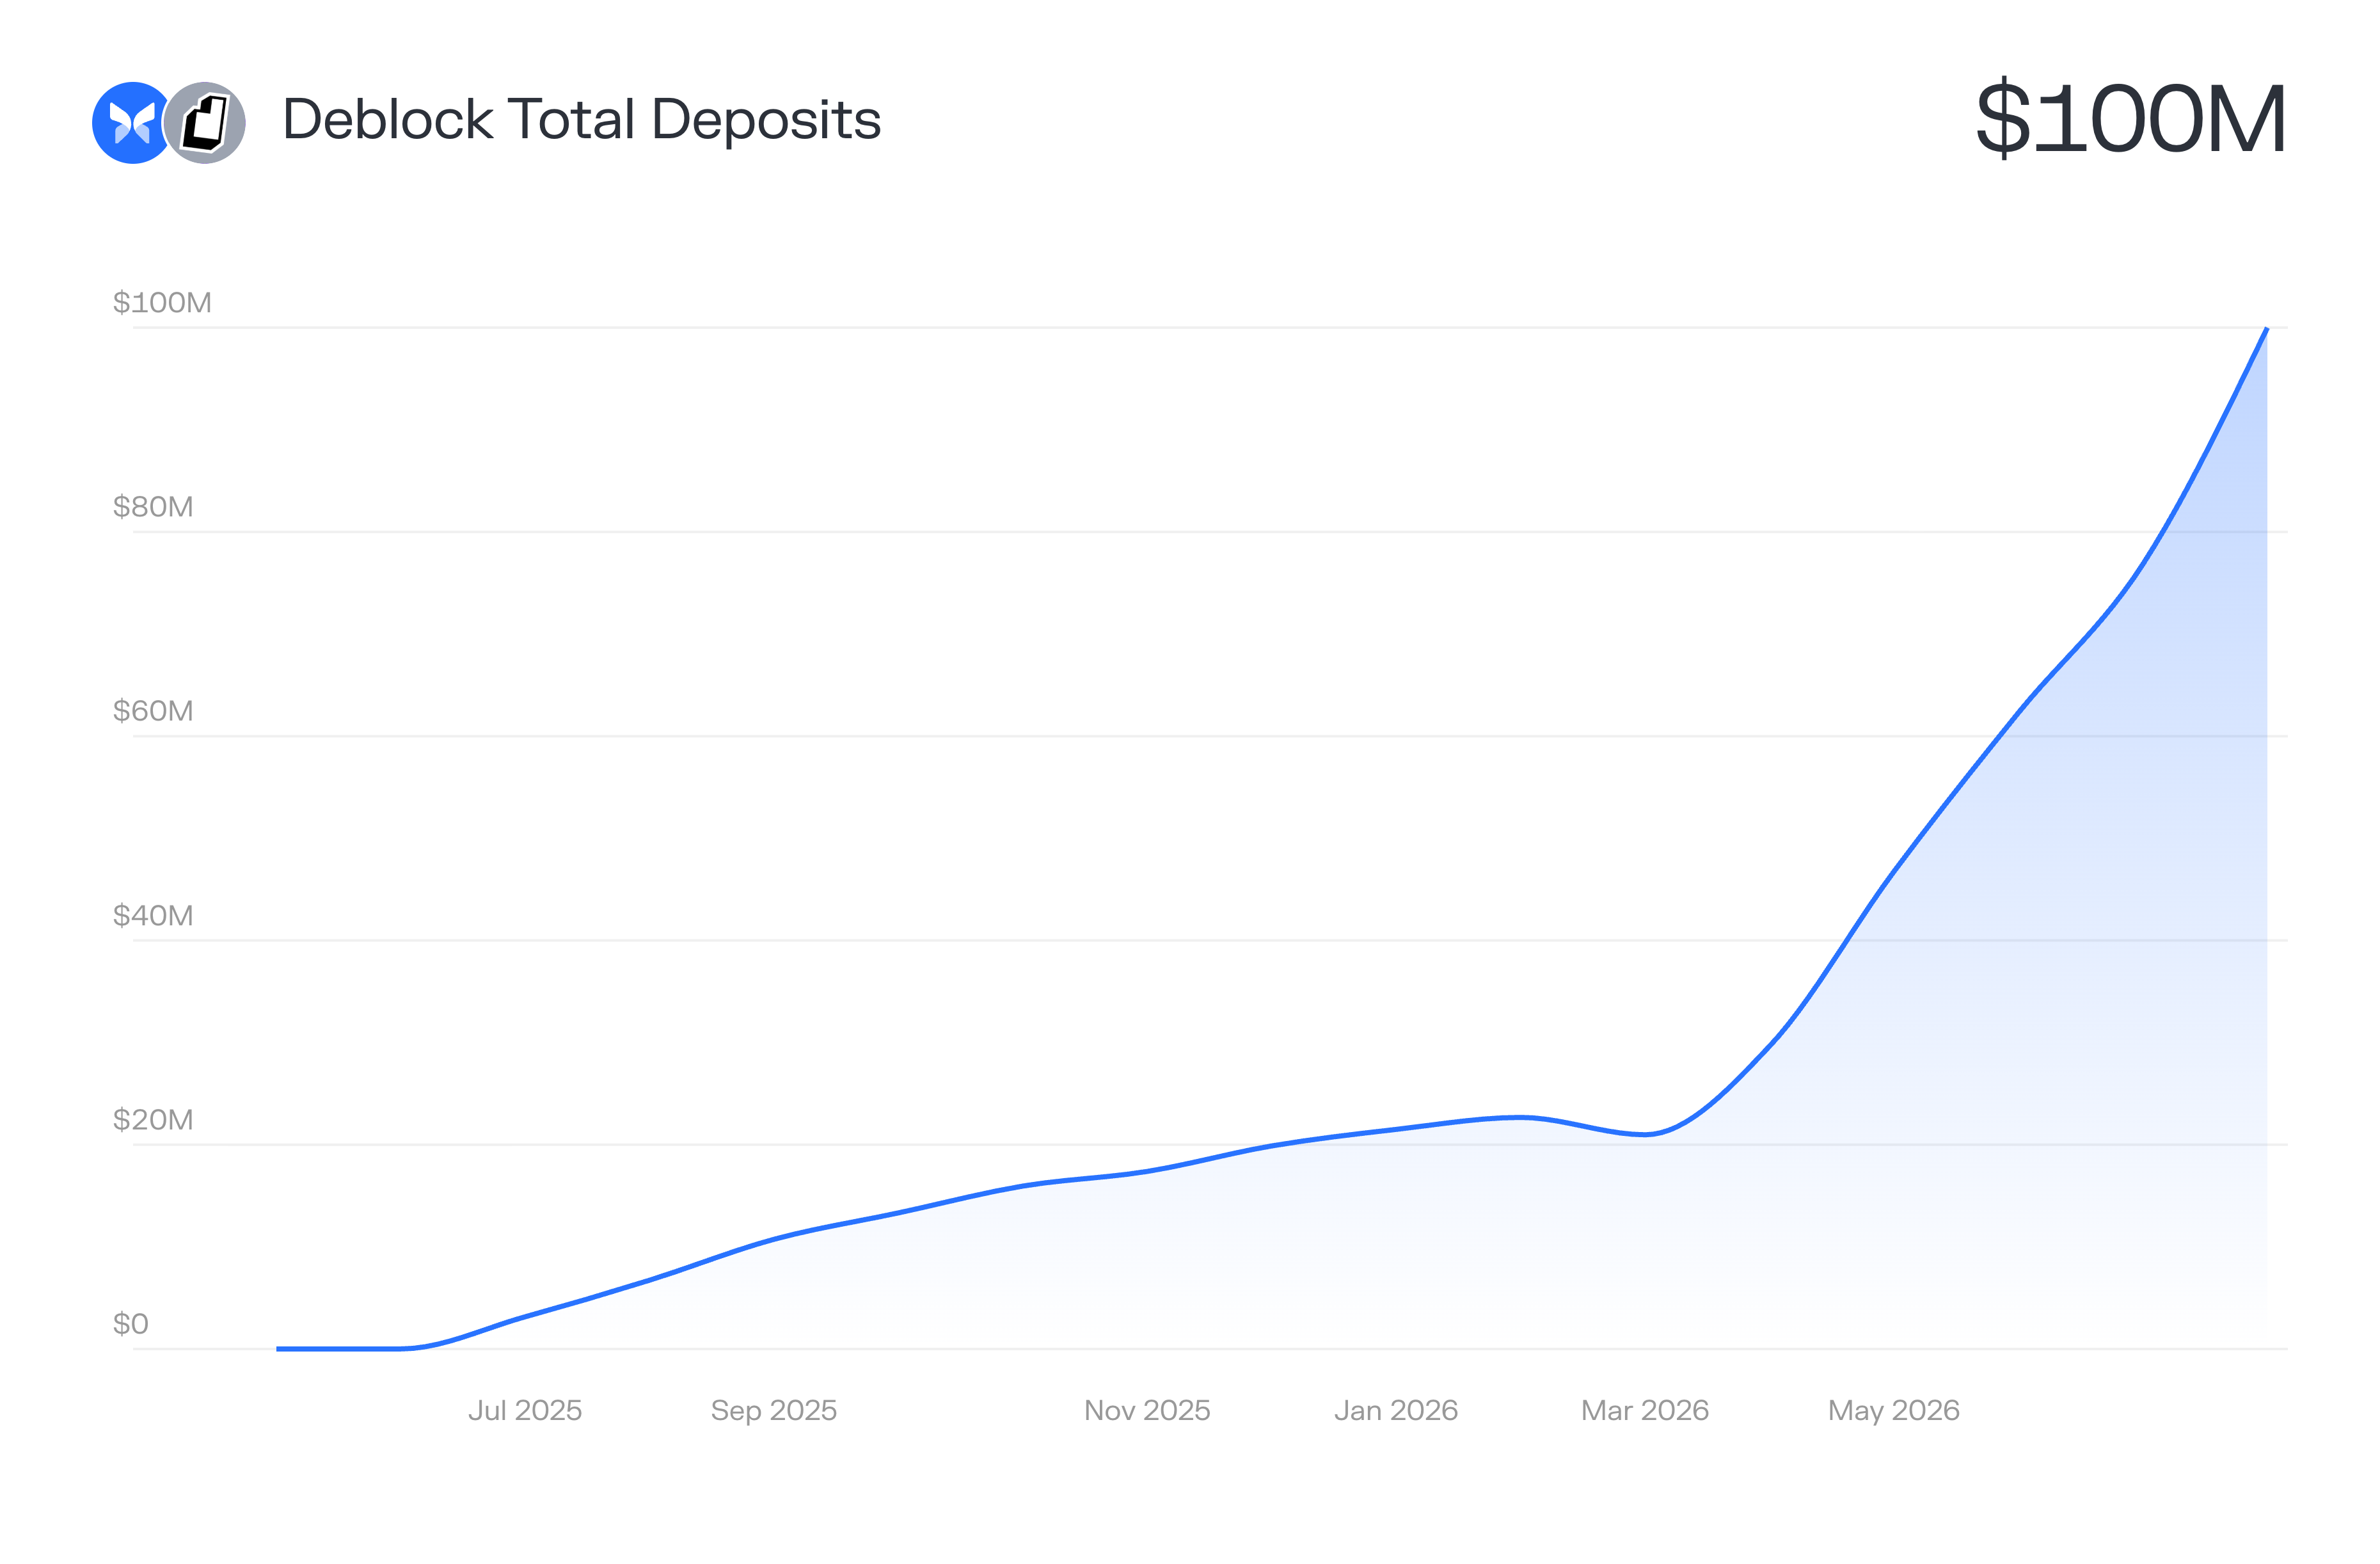Click the $20M y-axis label

click(153, 1119)
